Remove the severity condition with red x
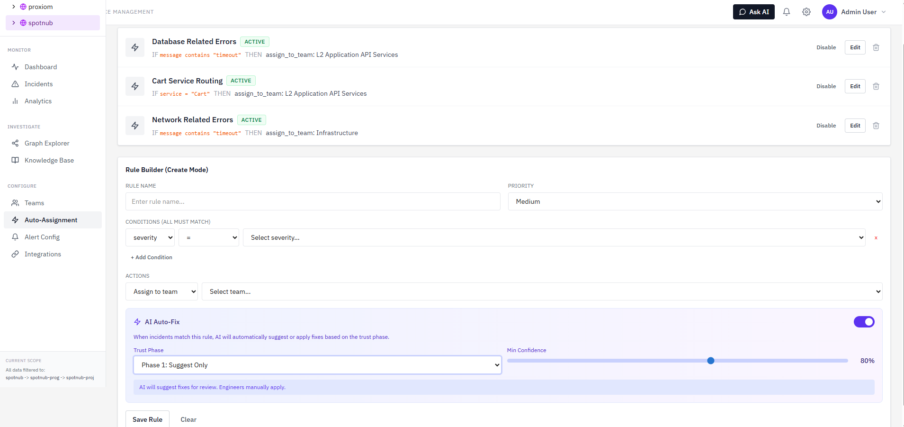Screen dimensions: 904x427 (x=876, y=238)
